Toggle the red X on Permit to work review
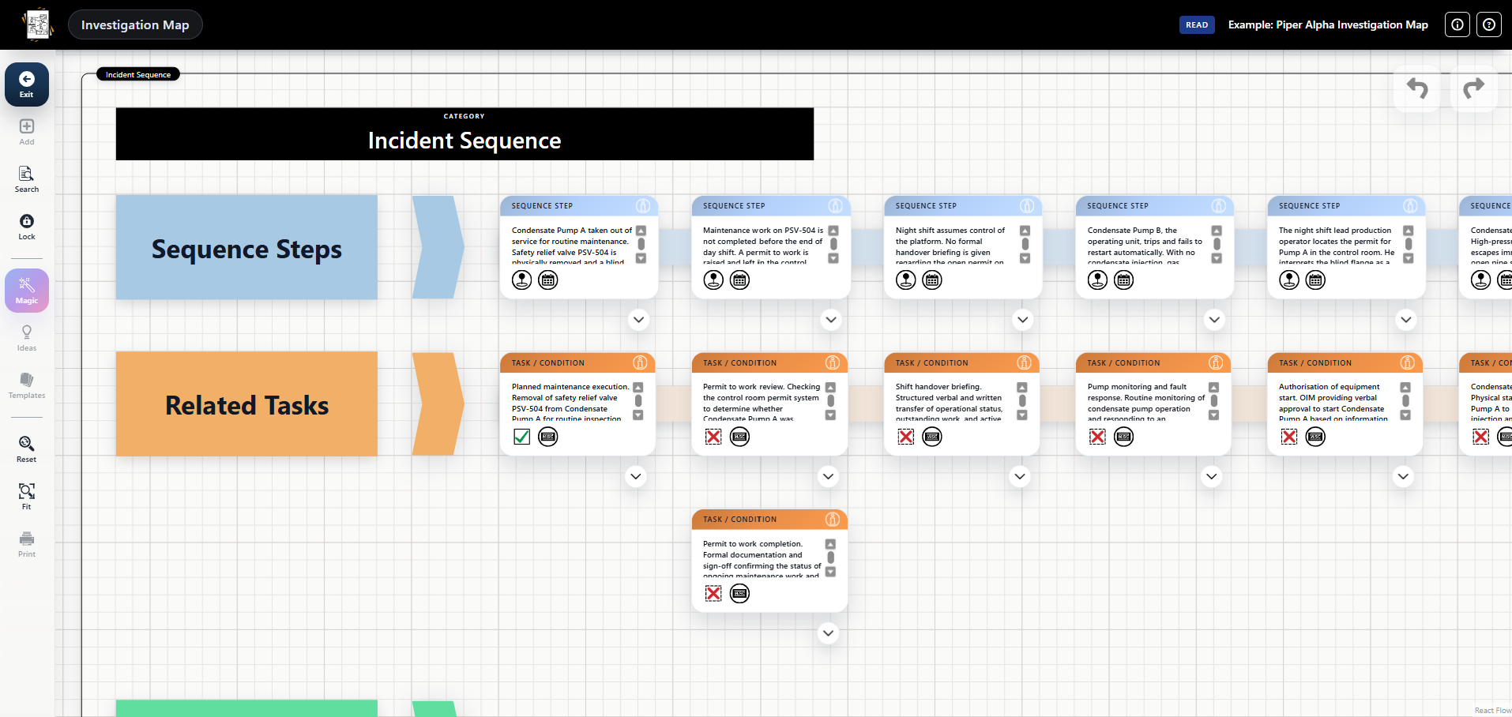1512x717 pixels. pos(713,437)
